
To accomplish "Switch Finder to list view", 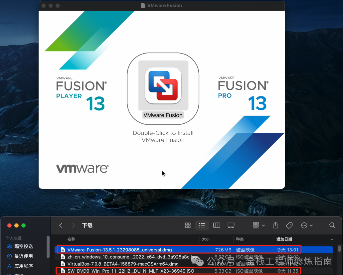I will coord(202,225).
